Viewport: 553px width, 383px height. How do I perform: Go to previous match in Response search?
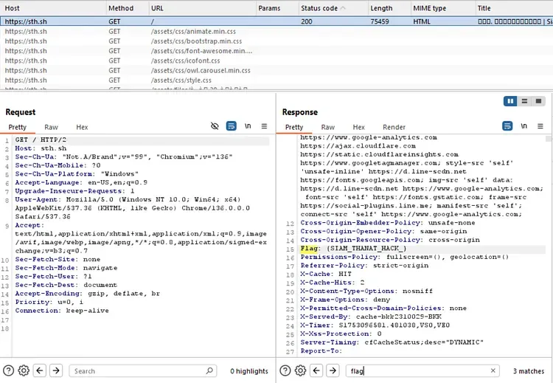point(316,370)
